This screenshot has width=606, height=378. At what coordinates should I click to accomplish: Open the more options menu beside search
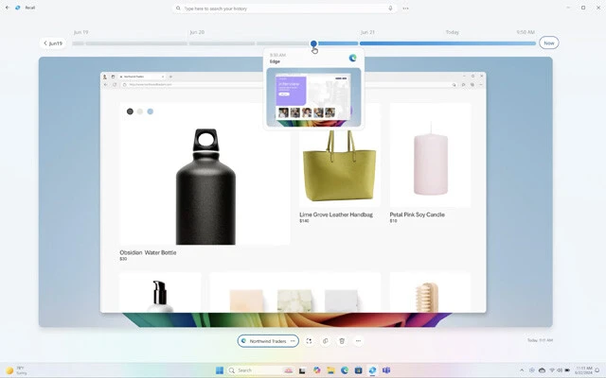pos(406,8)
